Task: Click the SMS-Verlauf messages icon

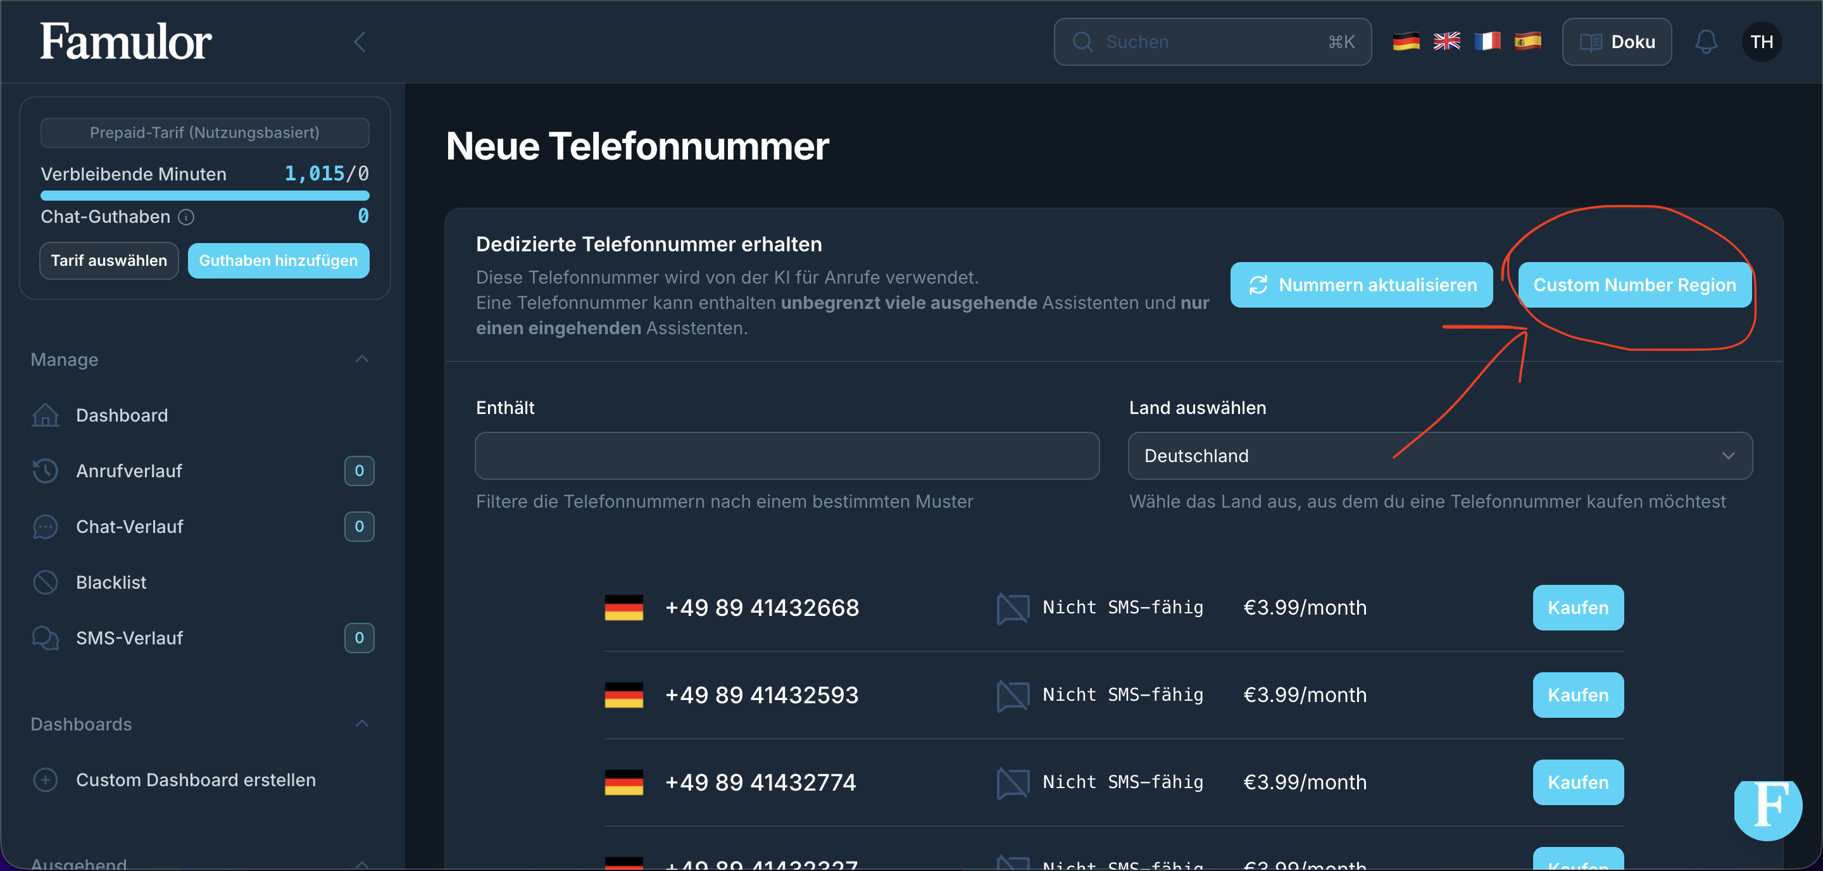Action: pyautogui.click(x=46, y=638)
